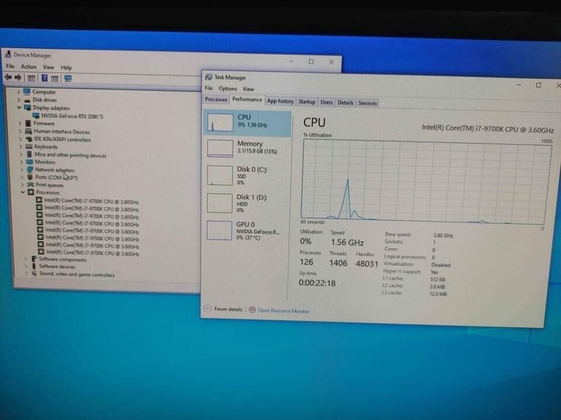Select Sound, video and game controllers

(x=77, y=274)
